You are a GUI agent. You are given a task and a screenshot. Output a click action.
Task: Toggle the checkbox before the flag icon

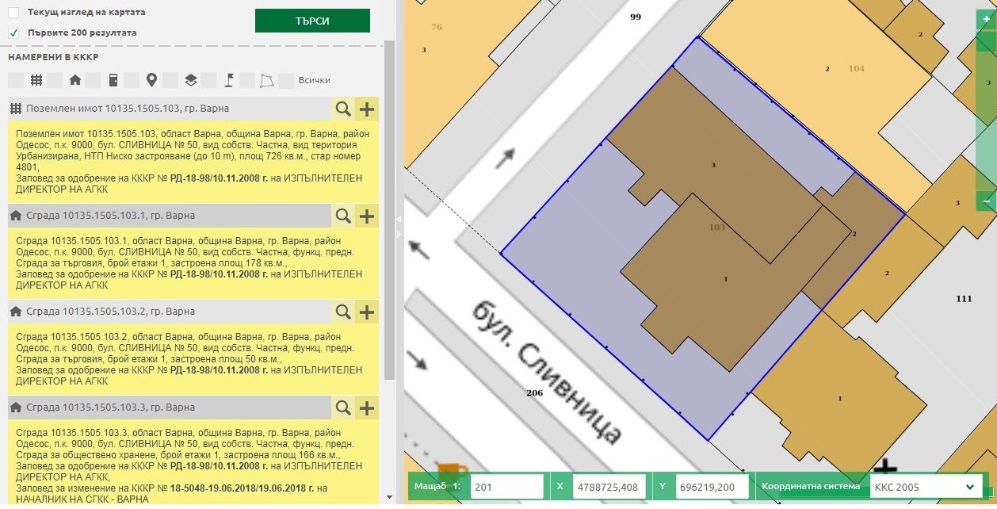(x=208, y=80)
